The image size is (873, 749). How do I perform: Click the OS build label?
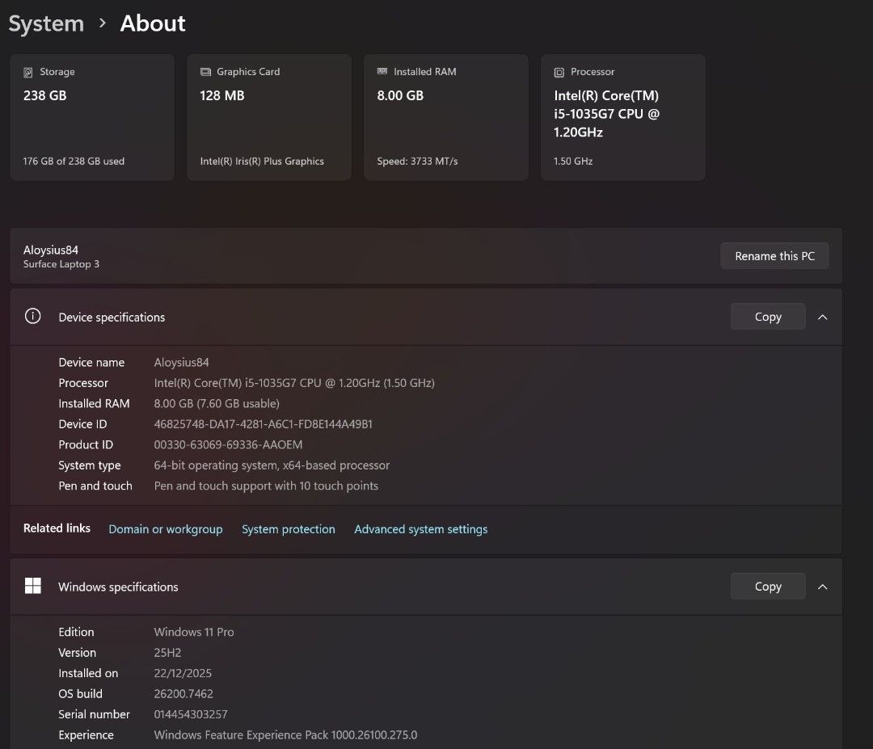click(80, 694)
